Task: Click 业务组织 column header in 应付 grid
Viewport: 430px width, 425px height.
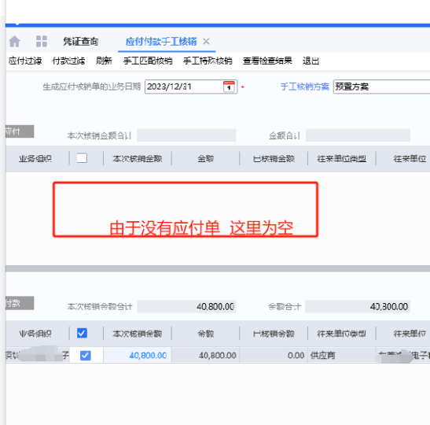Action: coord(35,158)
